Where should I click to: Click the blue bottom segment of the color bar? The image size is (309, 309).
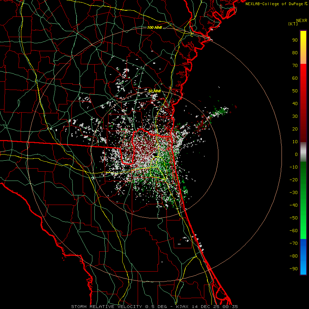pyautogui.click(x=303, y=257)
